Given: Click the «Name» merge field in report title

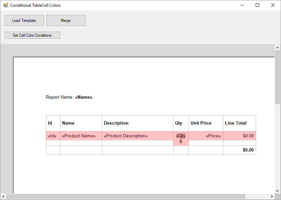Looking at the screenshot, I should 84,97.
